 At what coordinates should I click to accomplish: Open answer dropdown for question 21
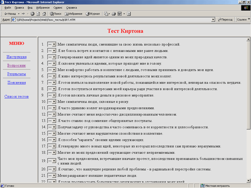(x=51, y=175)
